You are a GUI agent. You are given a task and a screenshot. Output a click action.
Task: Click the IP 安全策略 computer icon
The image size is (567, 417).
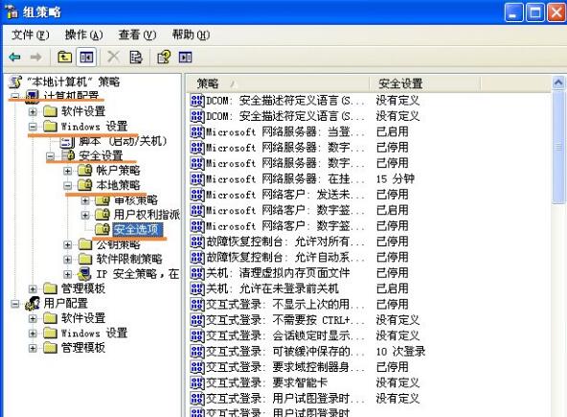85,273
